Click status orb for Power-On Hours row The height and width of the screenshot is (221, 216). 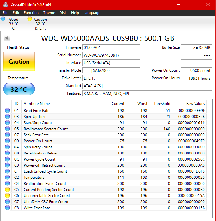[7, 141]
